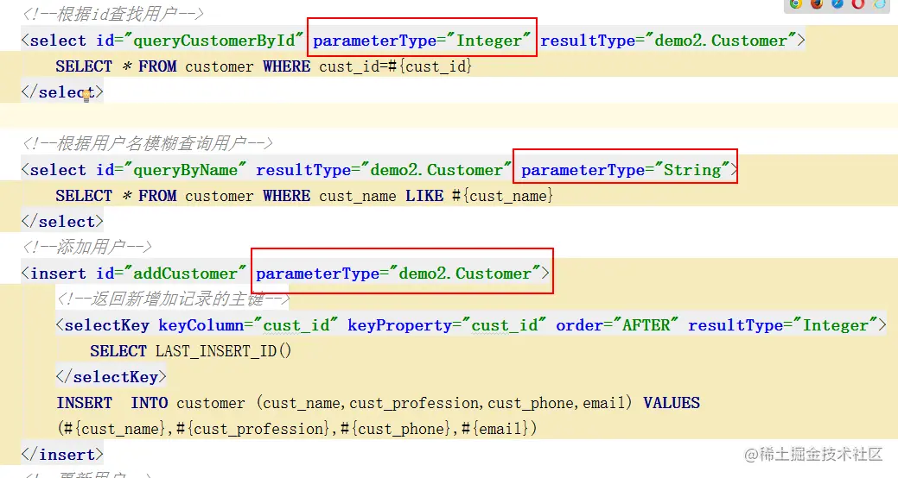898x478 pixels.
Task: Click cust_profession in INSERT column list
Action: (x=413, y=403)
